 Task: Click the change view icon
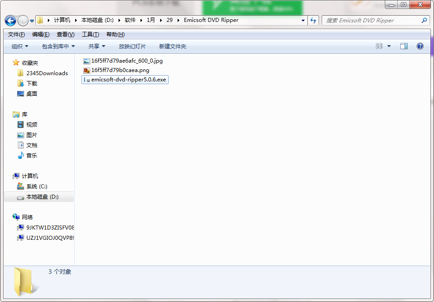coord(379,46)
